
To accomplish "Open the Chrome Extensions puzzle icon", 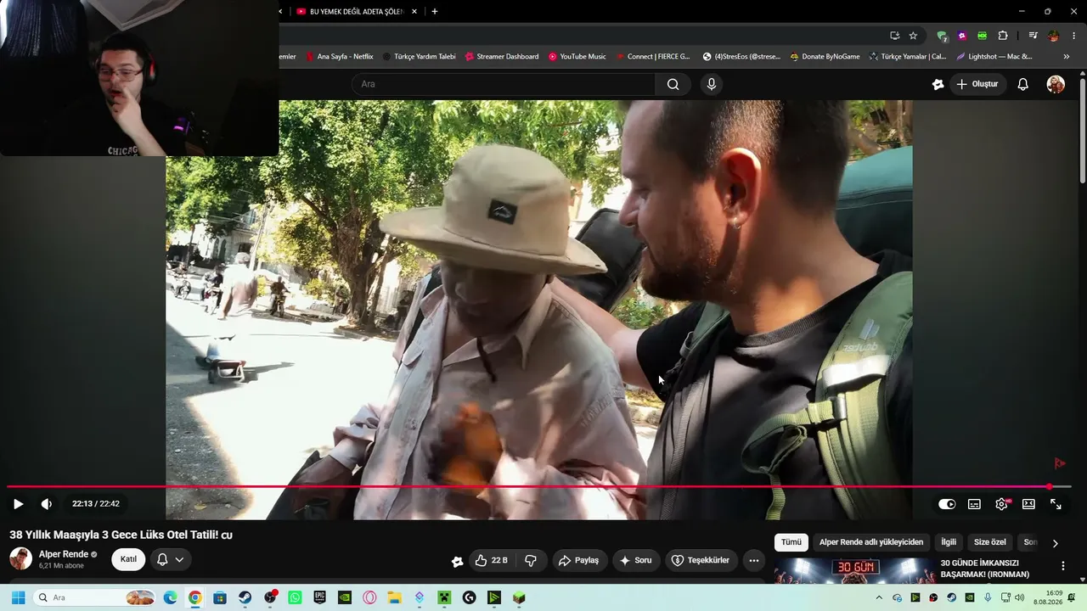I will 1003,36.
